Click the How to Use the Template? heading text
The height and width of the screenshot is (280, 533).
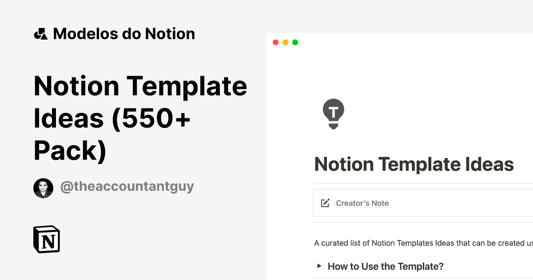coord(386,266)
